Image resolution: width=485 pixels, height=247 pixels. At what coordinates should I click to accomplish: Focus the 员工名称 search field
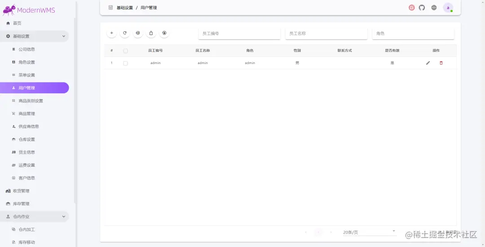[x=326, y=33]
